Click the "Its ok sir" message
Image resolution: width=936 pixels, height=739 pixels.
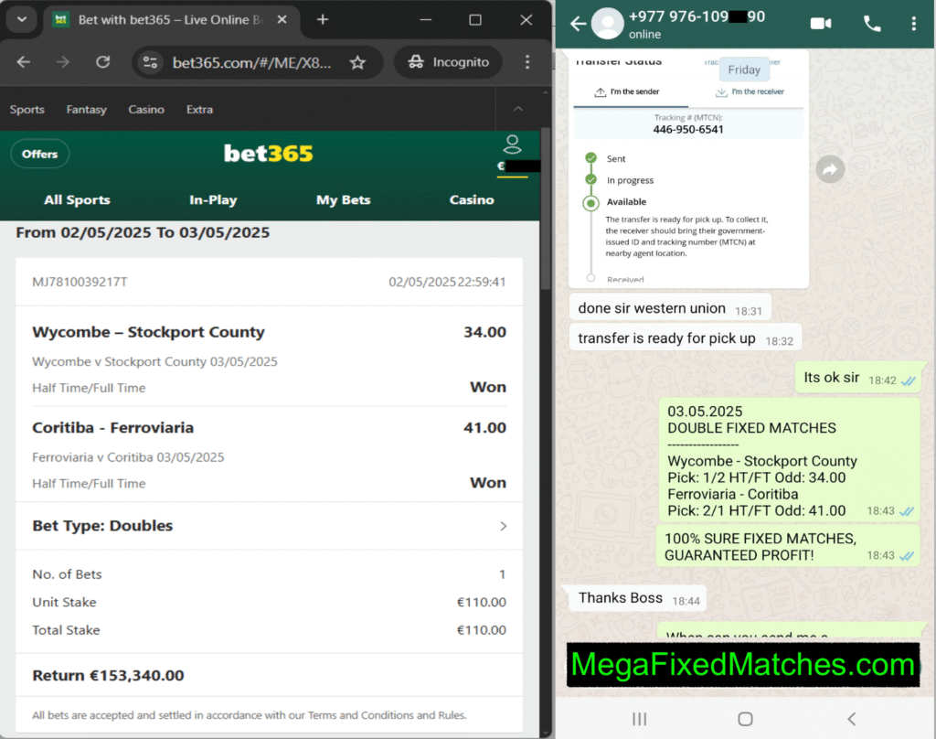point(858,378)
